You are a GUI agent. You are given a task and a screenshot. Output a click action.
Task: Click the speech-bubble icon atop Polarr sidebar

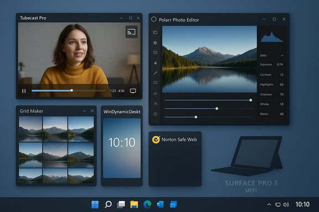click(155, 33)
